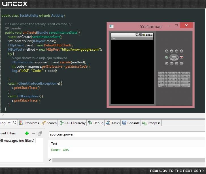Maximize the 5554:arman emulator window
Image resolution: width=206 pixels, height=174 pixels.
(176, 25)
